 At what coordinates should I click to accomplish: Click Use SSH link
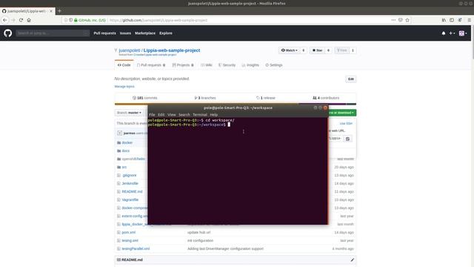click(346, 124)
